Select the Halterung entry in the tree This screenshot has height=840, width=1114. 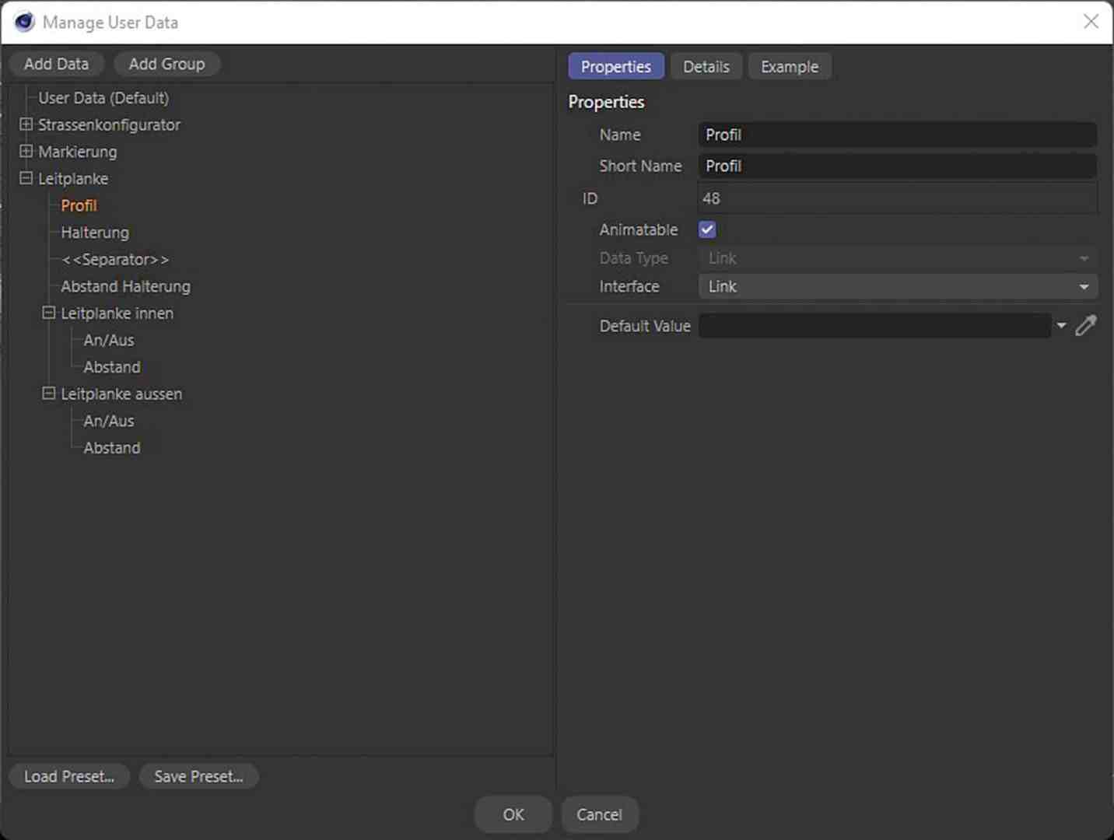(x=94, y=232)
